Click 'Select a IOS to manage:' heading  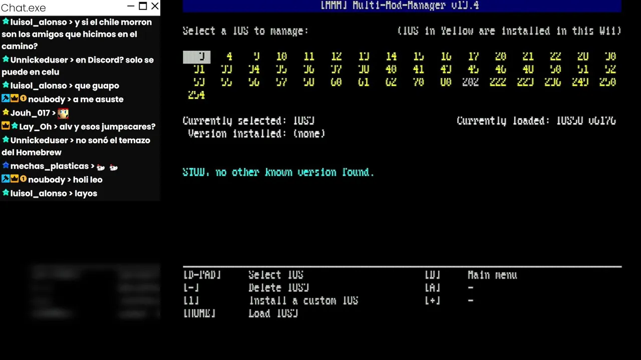(x=246, y=31)
